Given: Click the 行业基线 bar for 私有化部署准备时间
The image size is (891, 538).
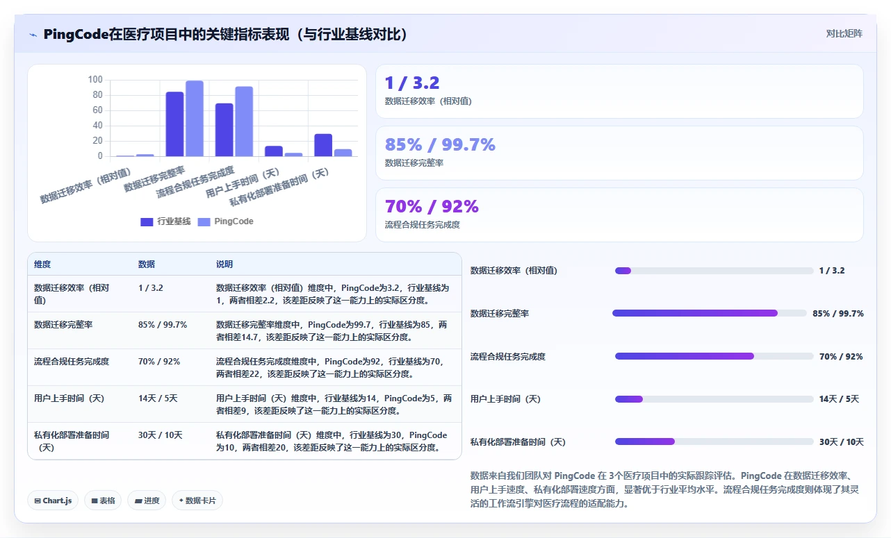Looking at the screenshot, I should click(323, 145).
